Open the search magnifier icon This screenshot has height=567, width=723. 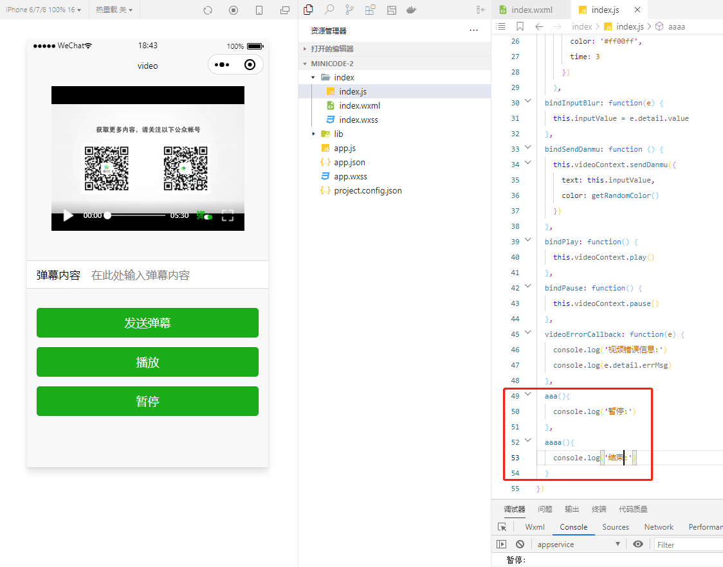click(x=329, y=9)
